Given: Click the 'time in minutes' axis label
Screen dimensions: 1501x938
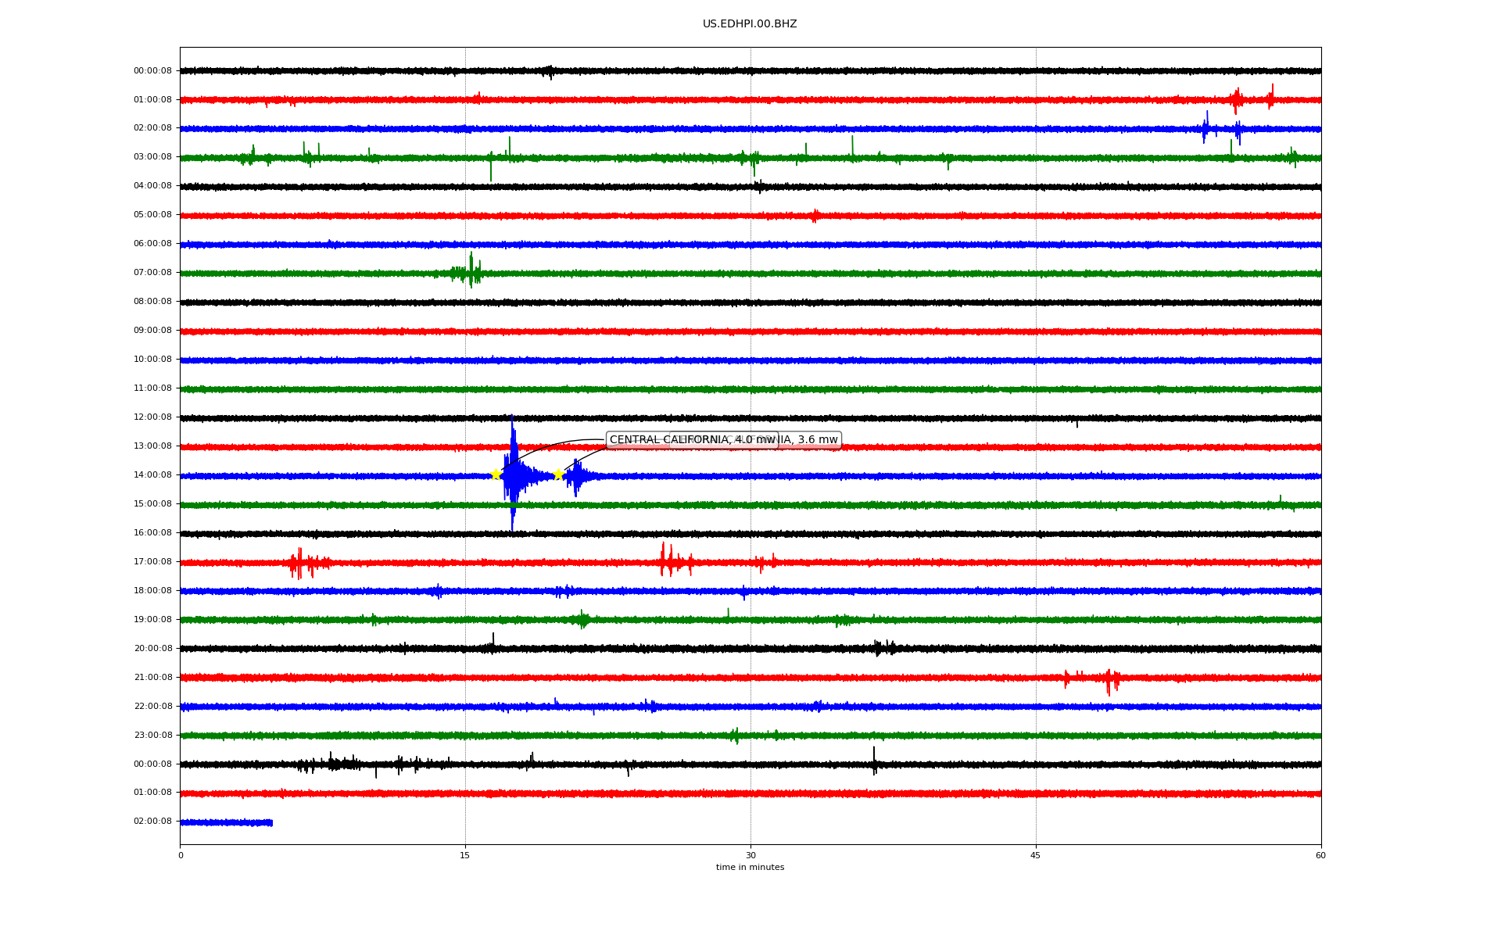Looking at the screenshot, I should (x=749, y=868).
